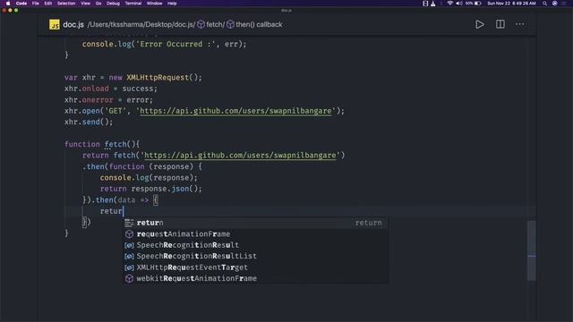Click the JS file icon beside doc.js

coord(55,24)
